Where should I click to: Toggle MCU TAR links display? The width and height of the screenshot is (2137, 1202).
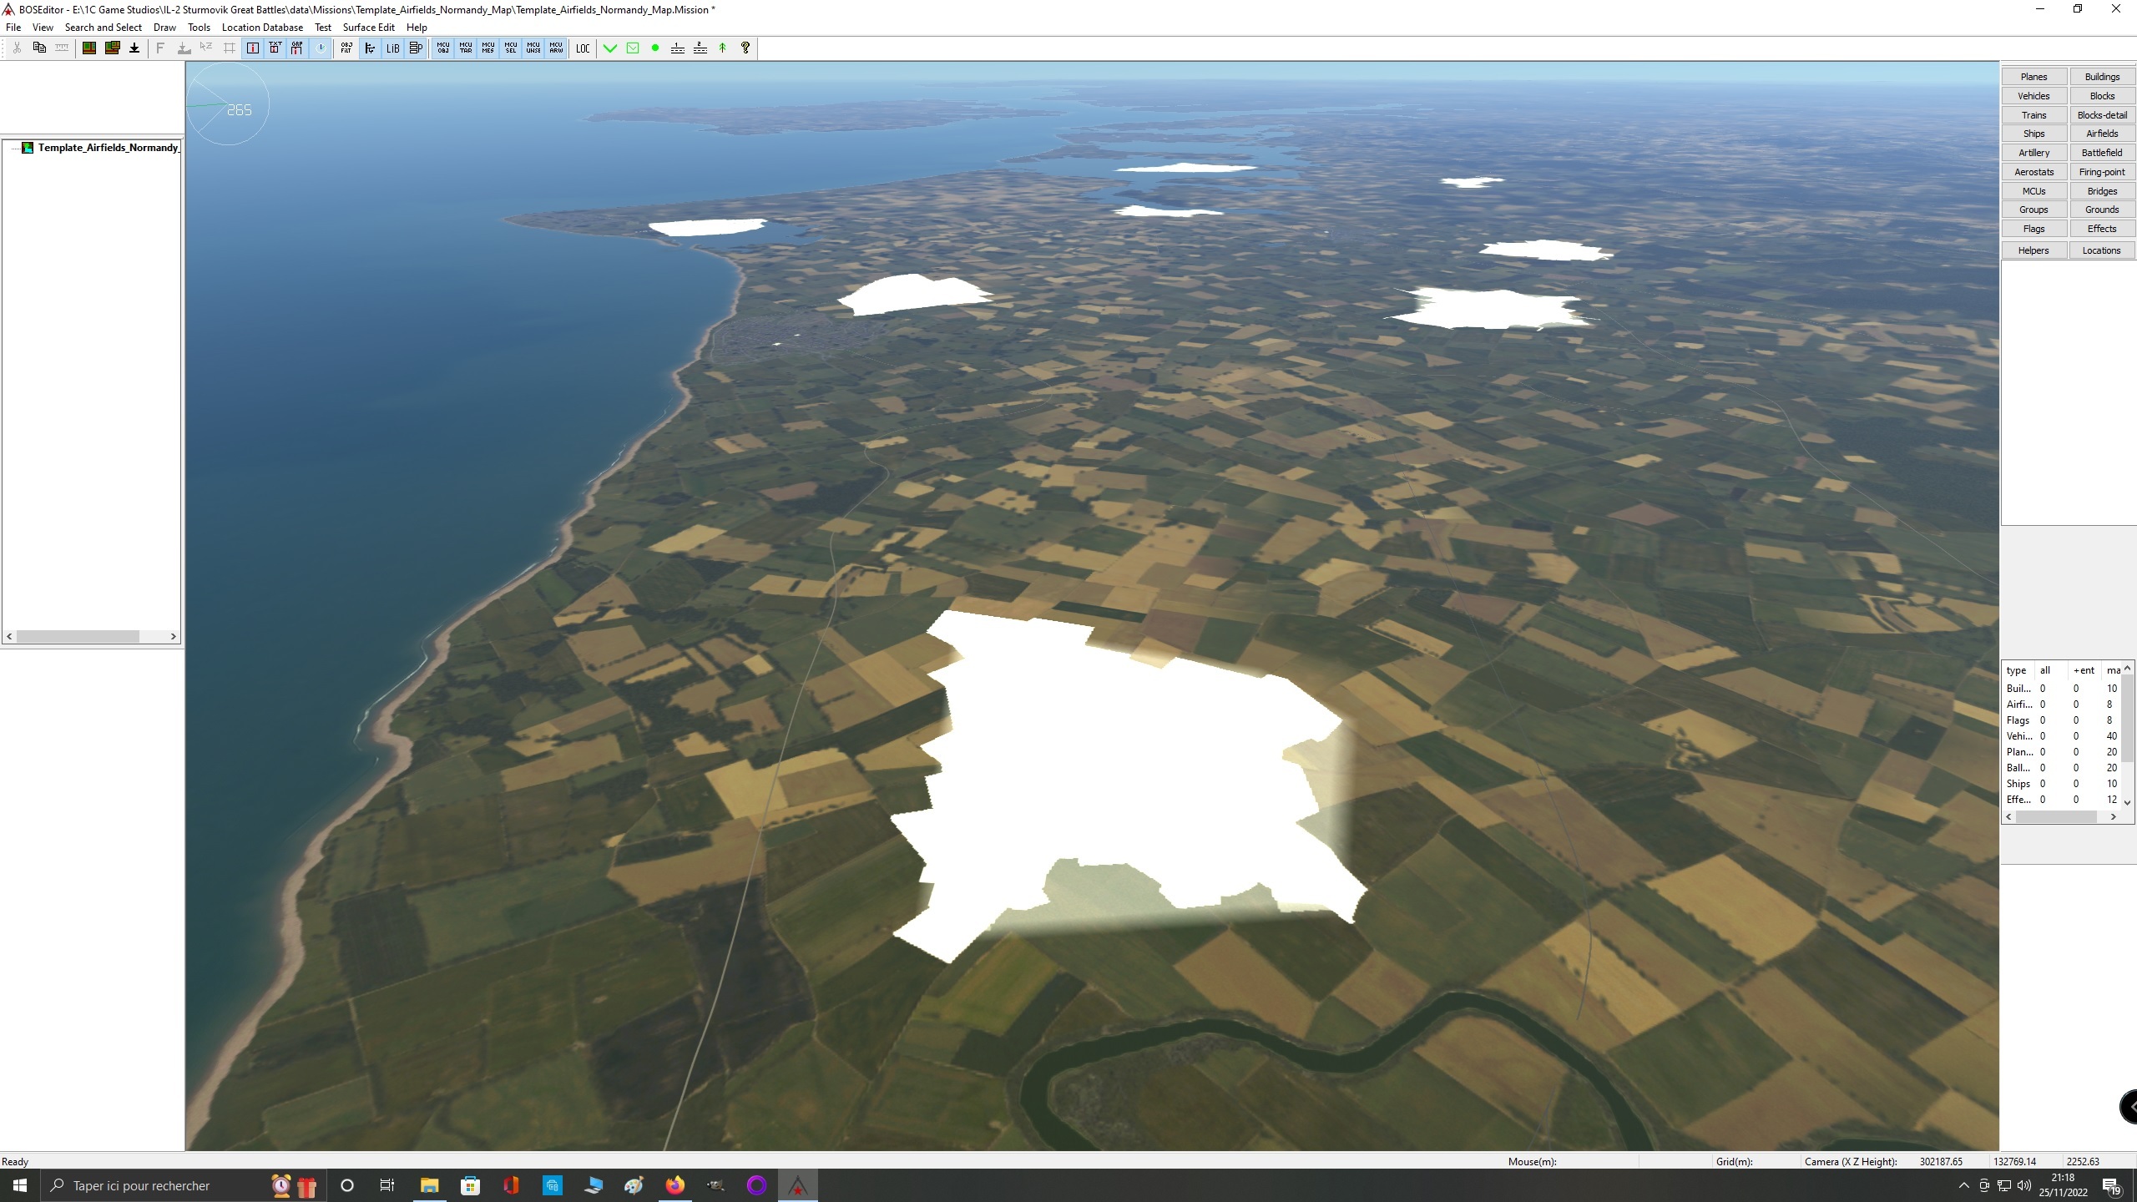466,48
